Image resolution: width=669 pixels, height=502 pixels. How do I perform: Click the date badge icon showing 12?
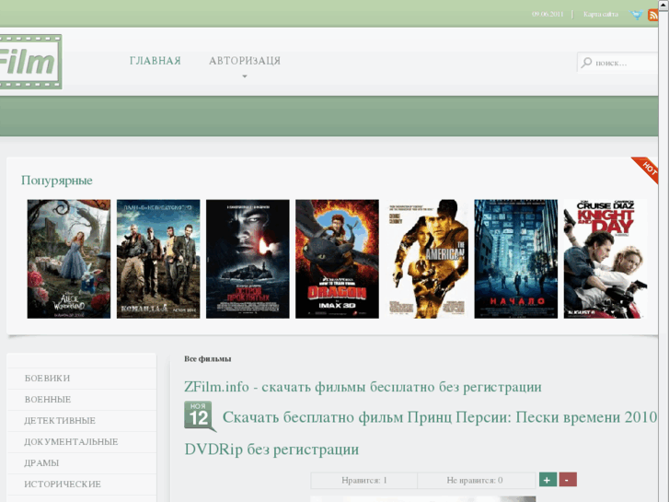[200, 416]
